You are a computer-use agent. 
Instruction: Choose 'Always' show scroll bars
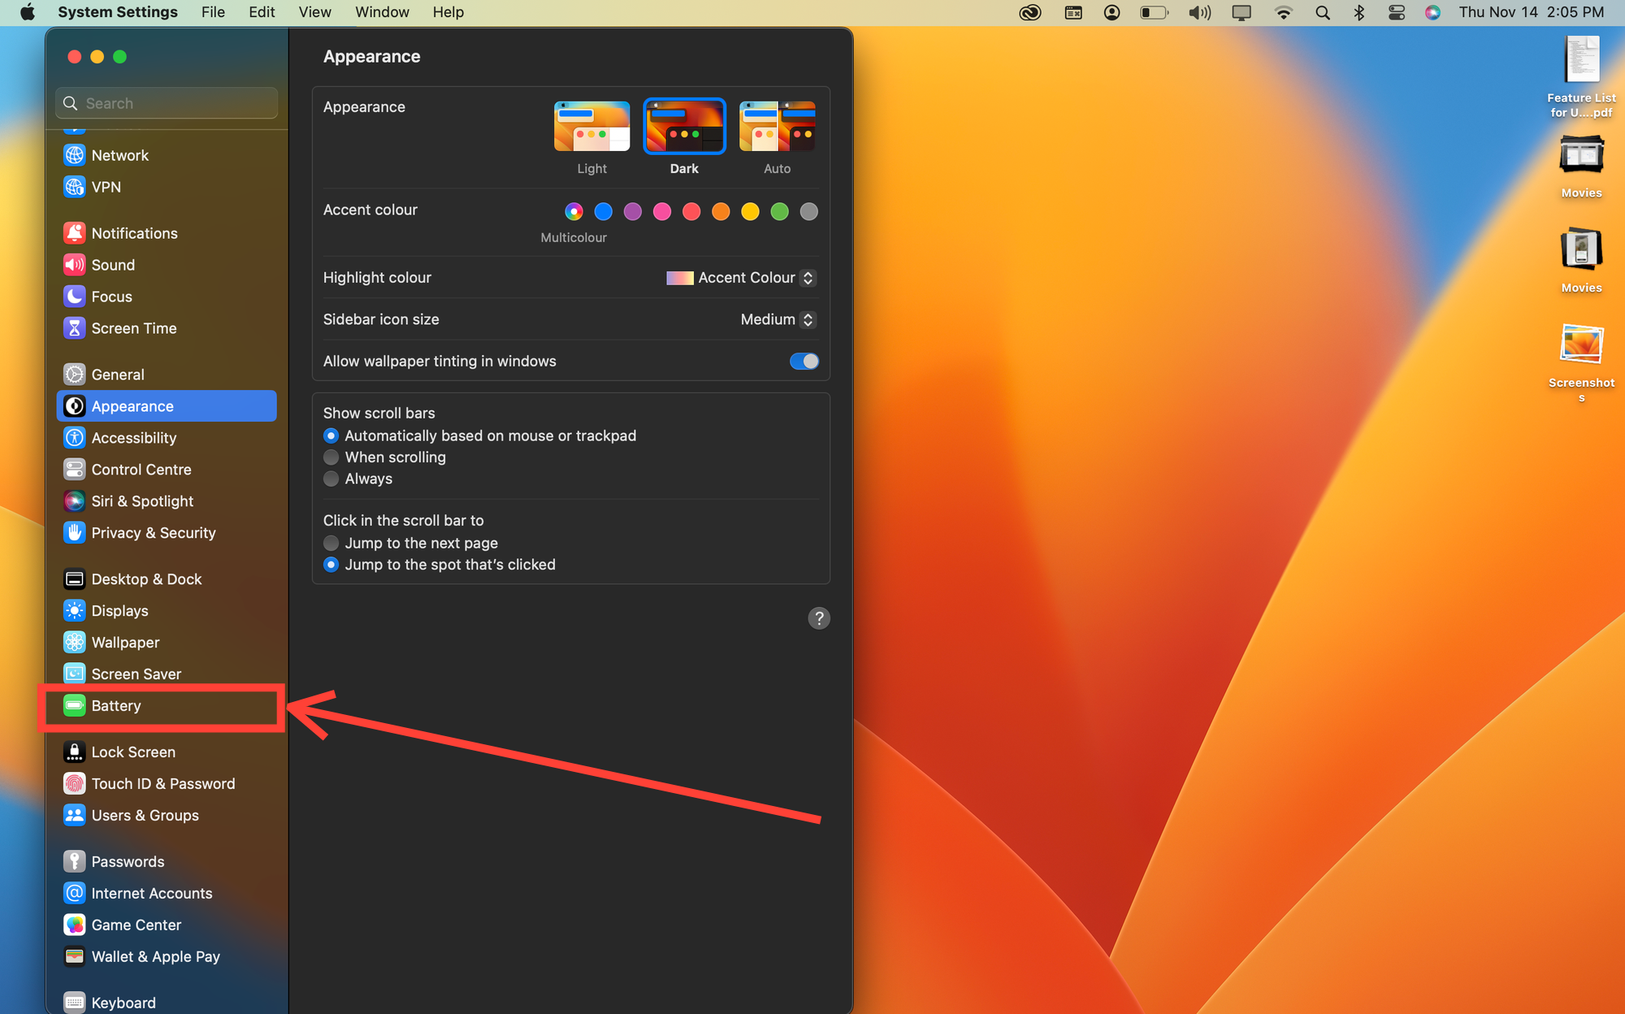point(331,479)
